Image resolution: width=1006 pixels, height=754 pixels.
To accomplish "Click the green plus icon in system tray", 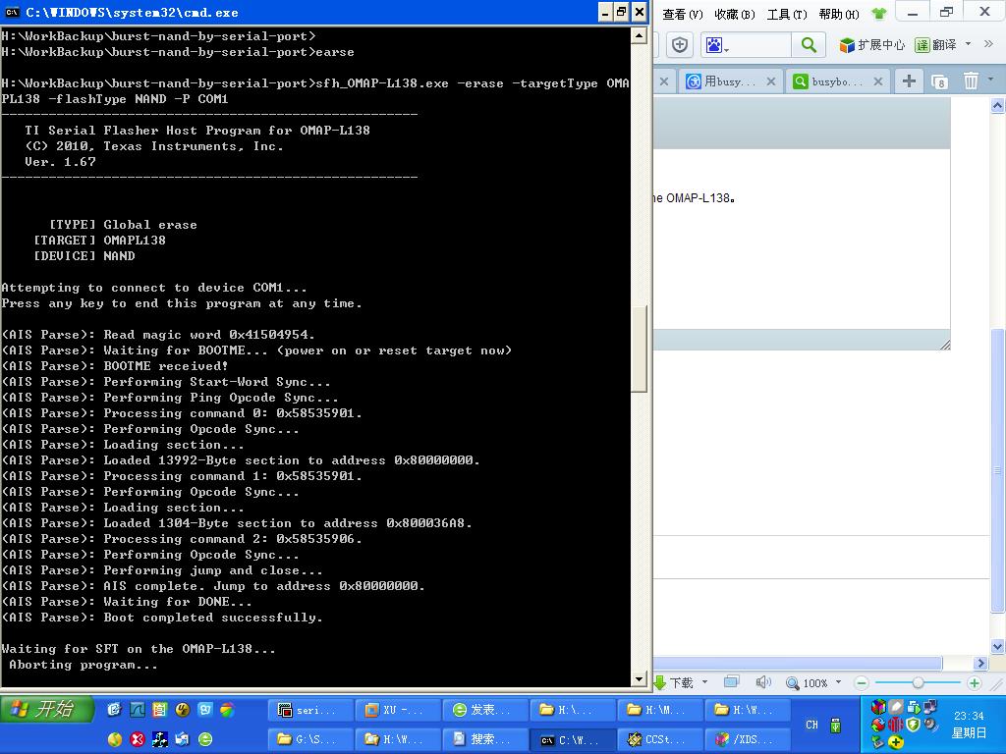I will coord(896,742).
